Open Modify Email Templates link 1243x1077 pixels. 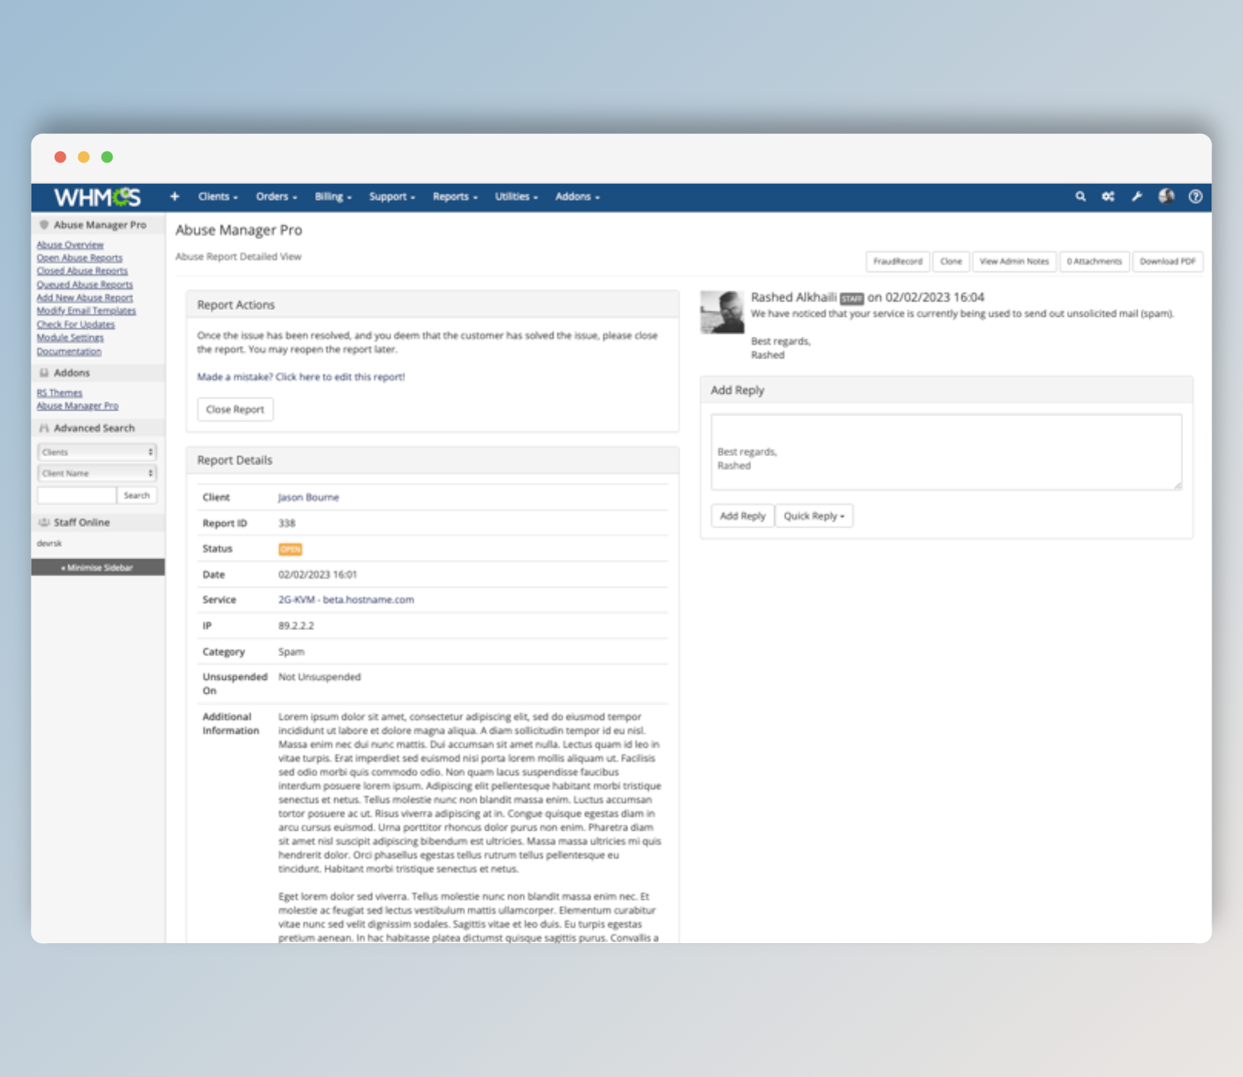pos(86,311)
